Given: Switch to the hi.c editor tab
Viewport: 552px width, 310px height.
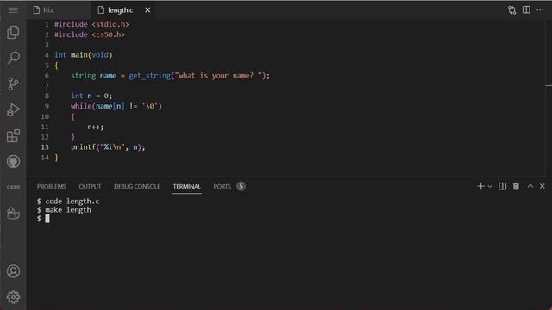Looking at the screenshot, I should click(x=48, y=10).
